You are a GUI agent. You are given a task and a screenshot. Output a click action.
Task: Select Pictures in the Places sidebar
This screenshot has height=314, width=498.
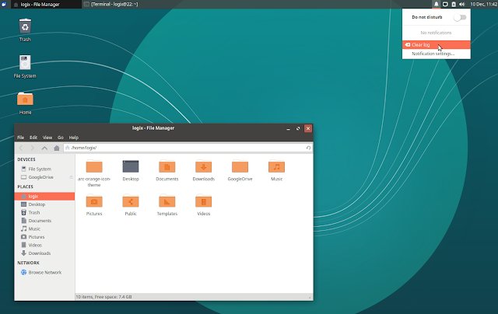44,237
